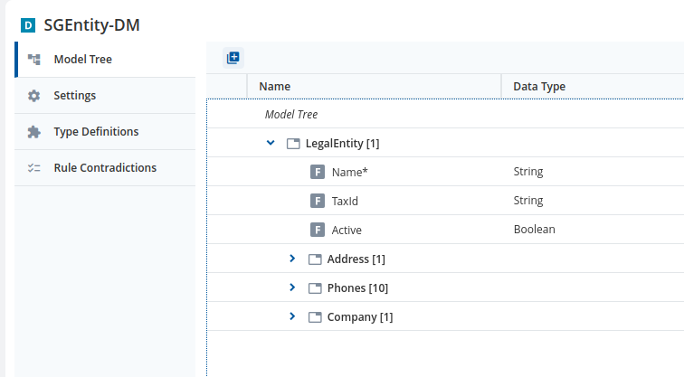The image size is (684, 377).
Task: Click the container icon beside Address [1]
Action: pyautogui.click(x=315, y=259)
